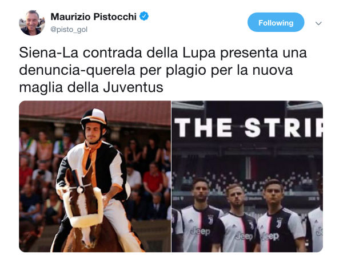343x255 pixels.
Task: Click the blue verified badge
Action: [144, 16]
